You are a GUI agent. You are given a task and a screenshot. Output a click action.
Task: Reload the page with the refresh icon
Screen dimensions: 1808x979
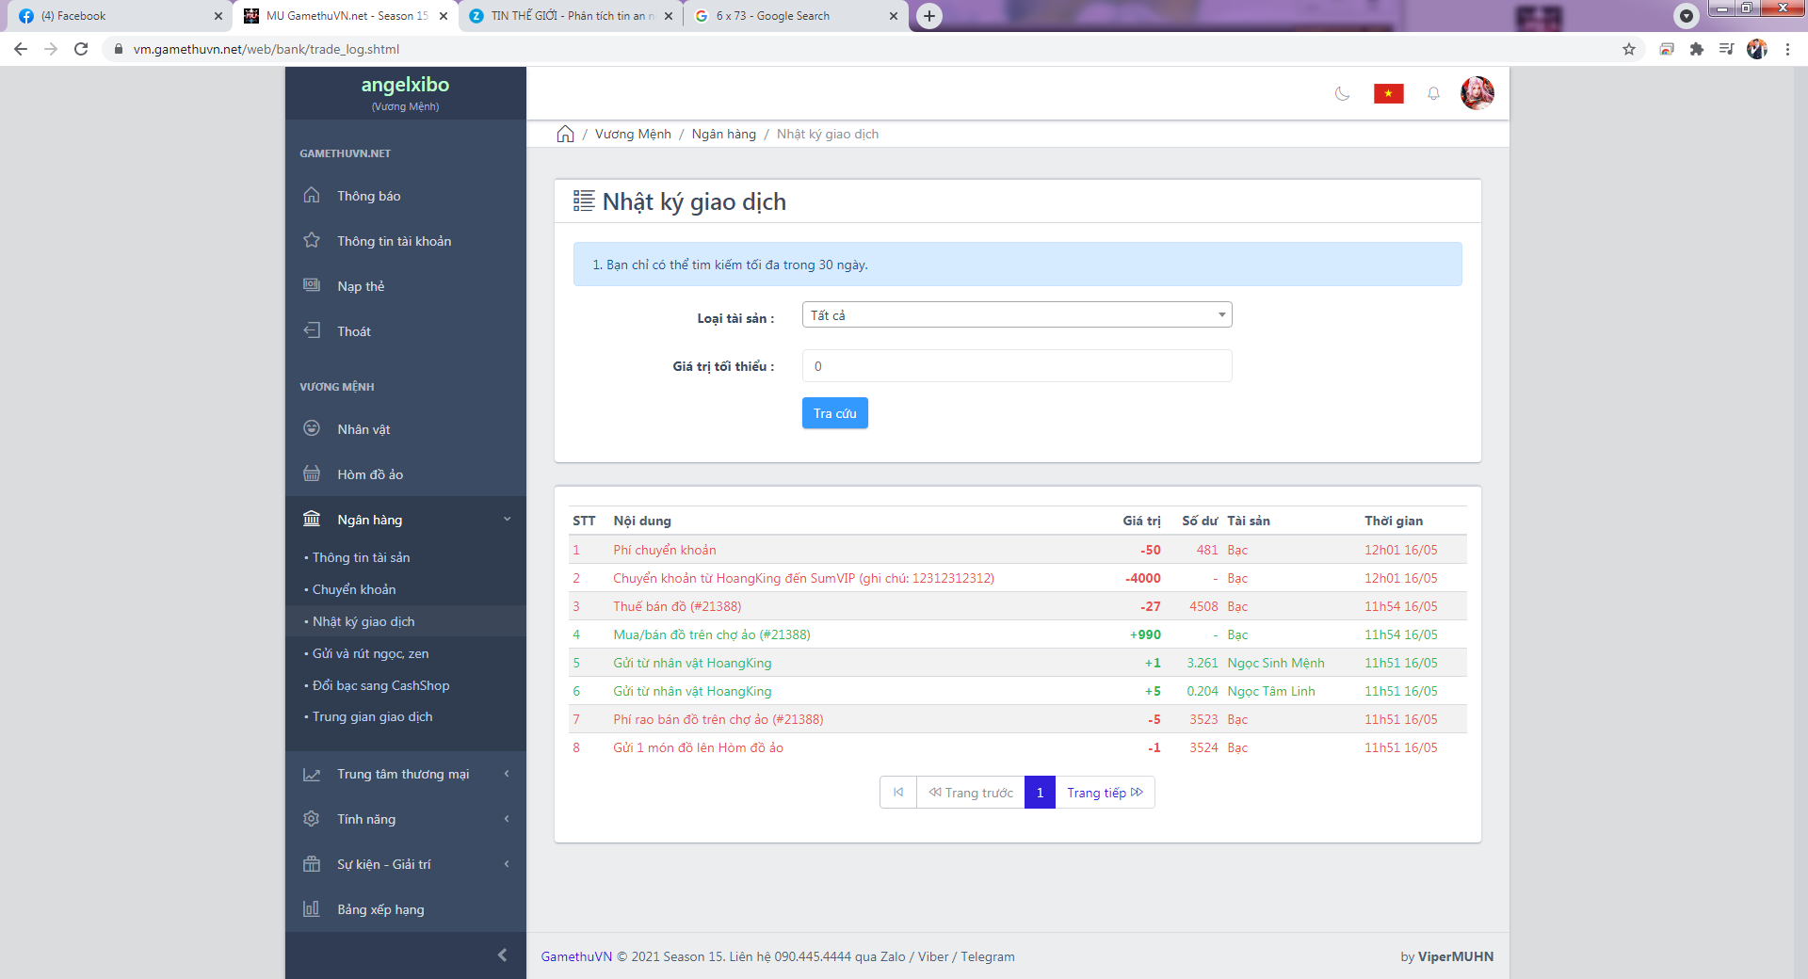click(81, 49)
